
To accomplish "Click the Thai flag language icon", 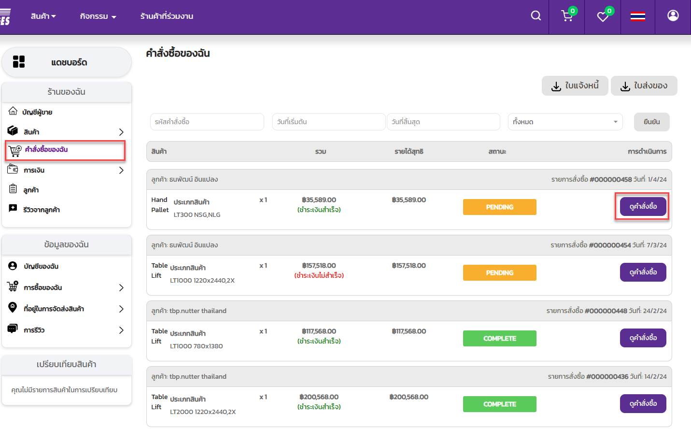I will click(637, 16).
